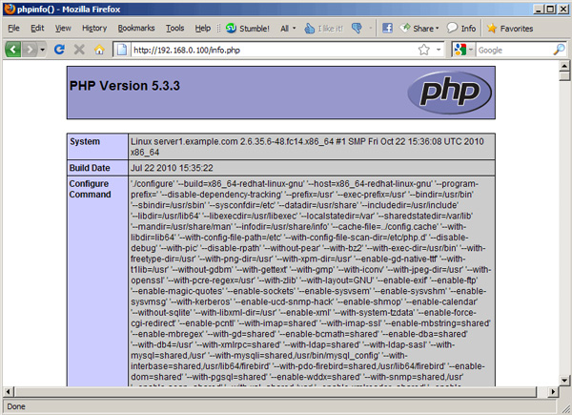Click the horizontal scrollbar right arrow

pos(553,392)
